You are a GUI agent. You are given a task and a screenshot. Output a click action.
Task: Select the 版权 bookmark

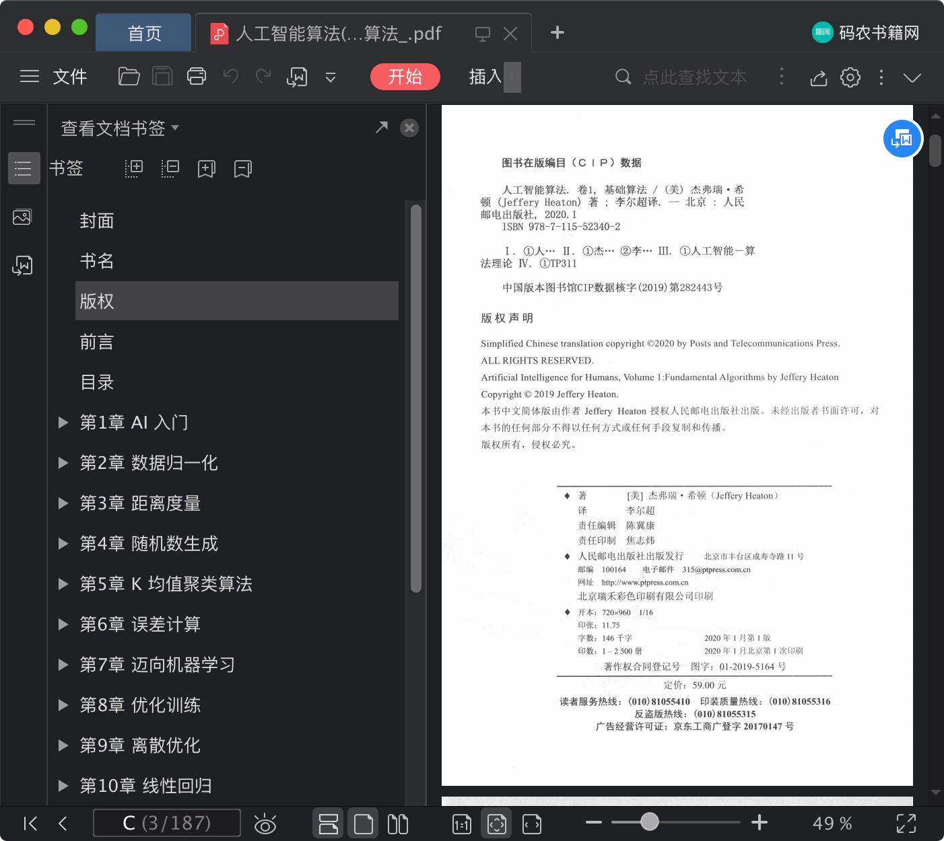tap(237, 301)
